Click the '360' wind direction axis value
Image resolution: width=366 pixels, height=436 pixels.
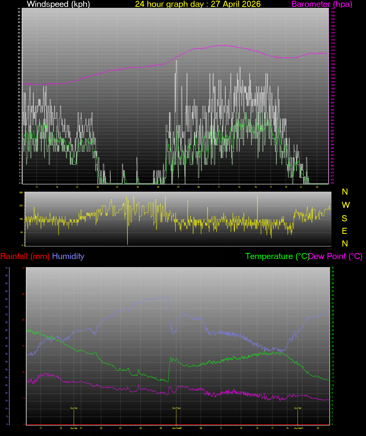(21, 192)
